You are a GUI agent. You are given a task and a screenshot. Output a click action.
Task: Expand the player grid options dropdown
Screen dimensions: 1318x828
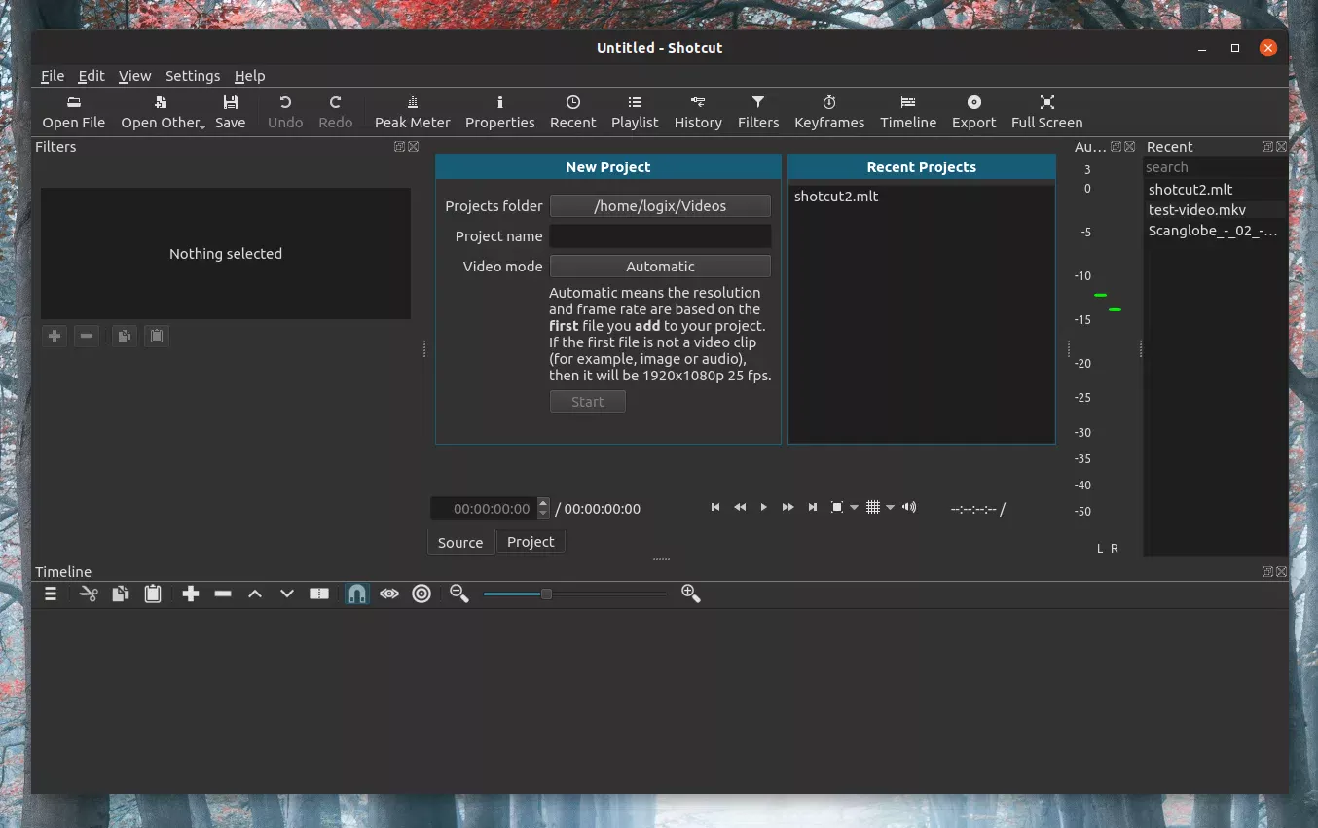coord(890,508)
